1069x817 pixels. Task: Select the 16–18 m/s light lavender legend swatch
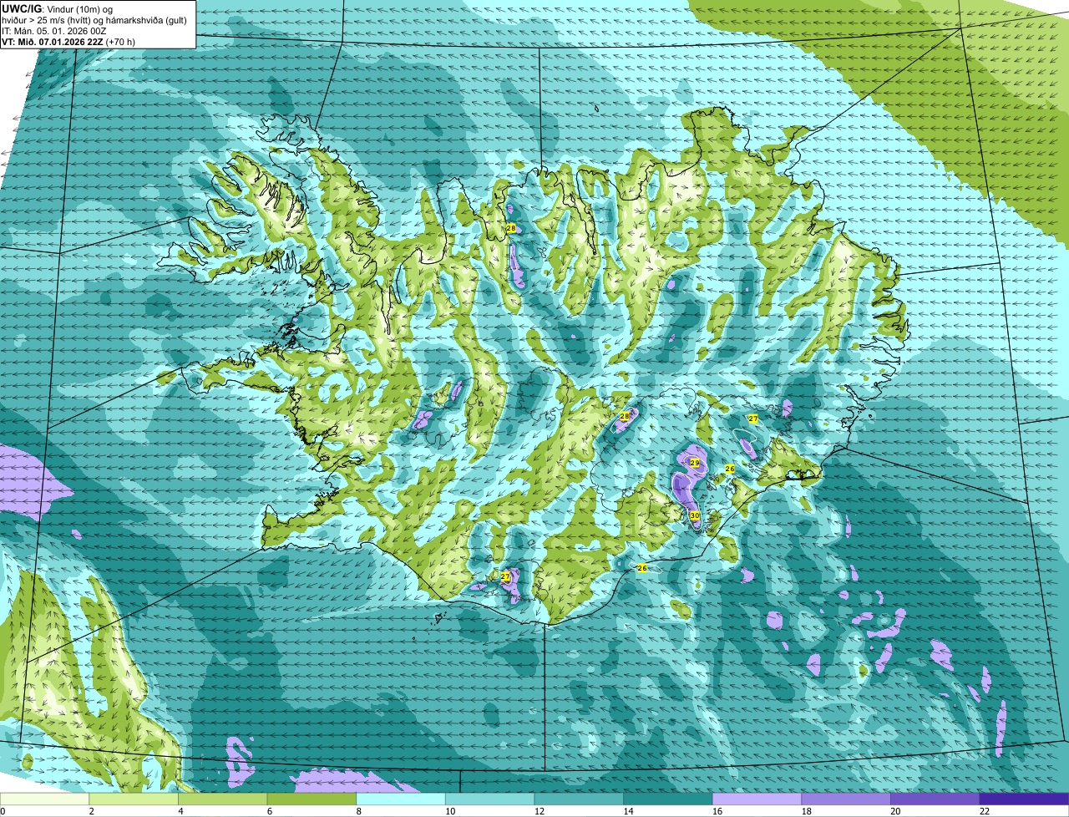(757, 799)
